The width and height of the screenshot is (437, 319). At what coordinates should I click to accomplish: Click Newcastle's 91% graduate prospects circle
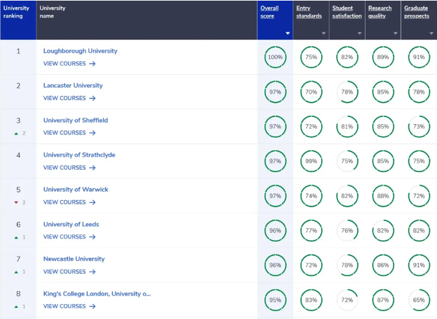point(419,265)
